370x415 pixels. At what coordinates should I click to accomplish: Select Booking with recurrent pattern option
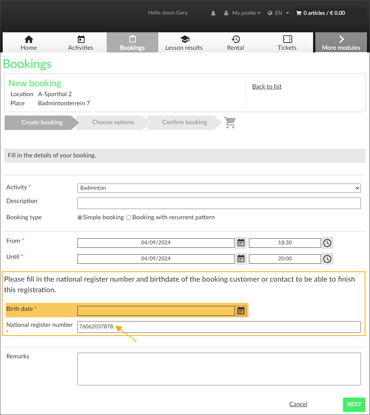coord(129,218)
